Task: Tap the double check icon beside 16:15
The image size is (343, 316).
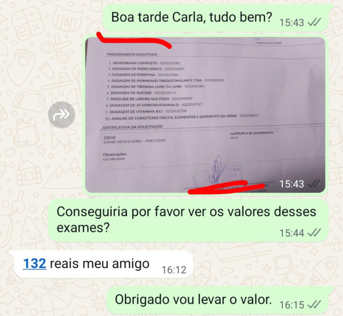Action: [314, 305]
